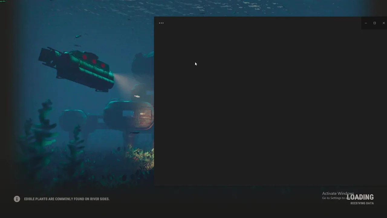The height and width of the screenshot is (218, 387).
Task: Click the edible plants loading tip text
Action: (67, 199)
